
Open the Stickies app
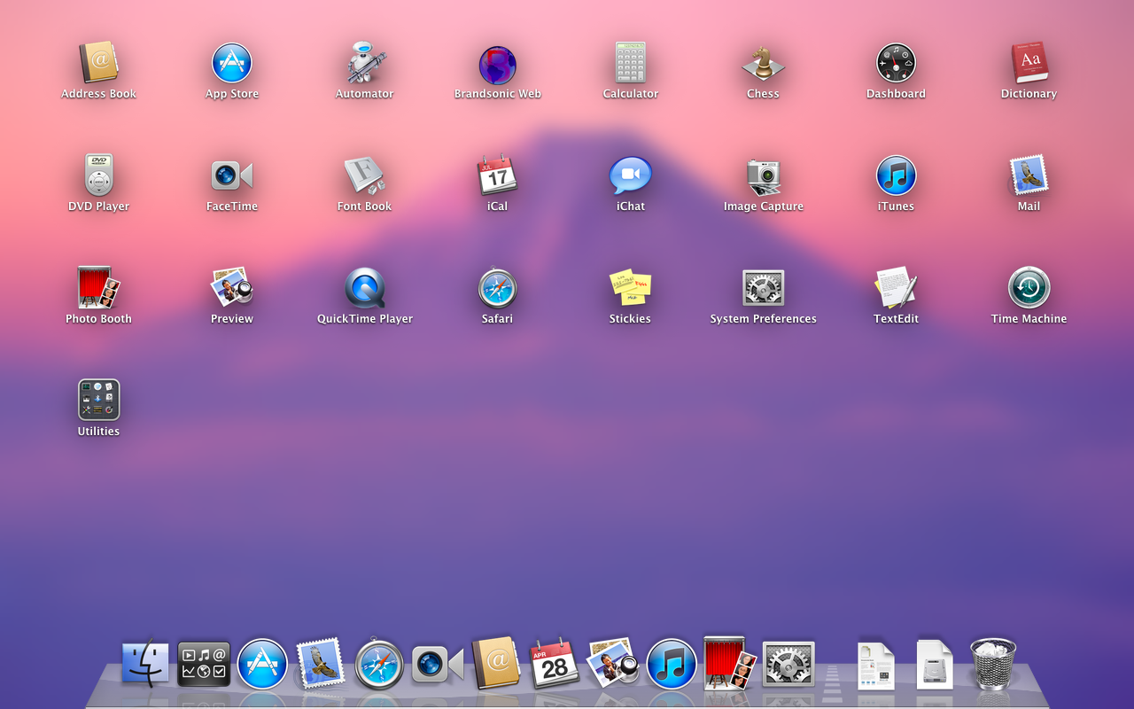(631, 288)
